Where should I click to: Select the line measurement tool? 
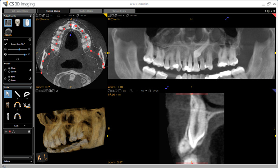point(17,94)
